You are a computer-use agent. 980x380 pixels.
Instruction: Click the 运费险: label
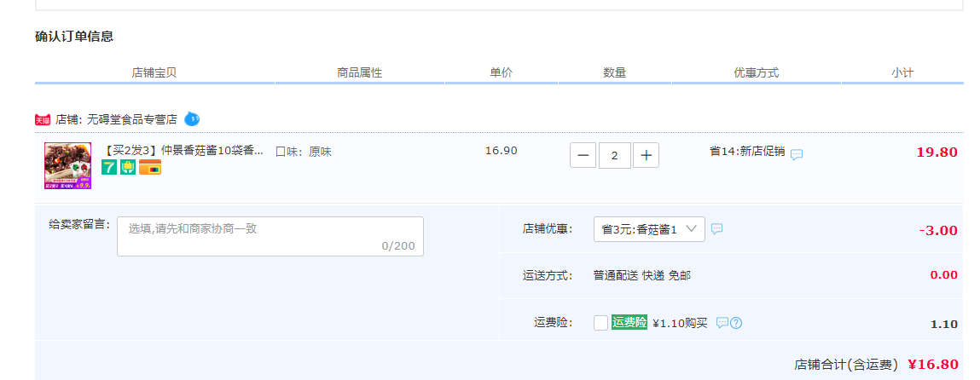(554, 323)
